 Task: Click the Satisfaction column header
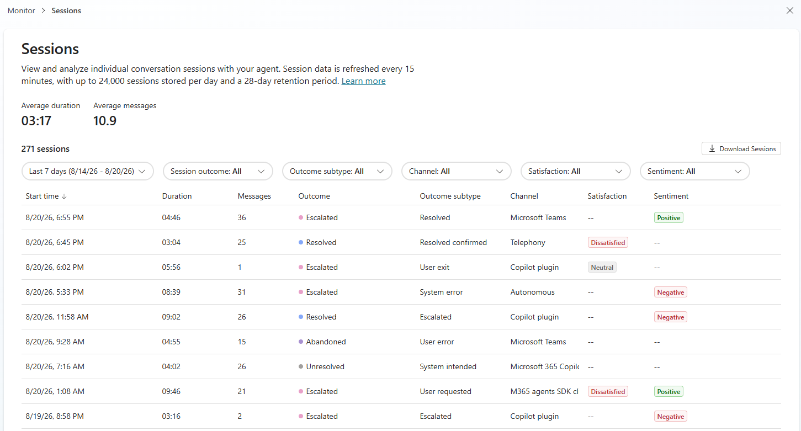pos(607,196)
